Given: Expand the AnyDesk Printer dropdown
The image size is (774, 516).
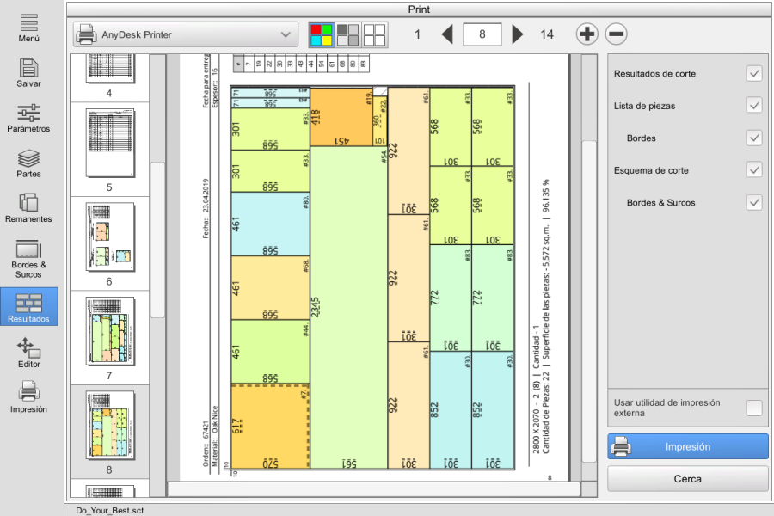Looking at the screenshot, I should (186, 34).
